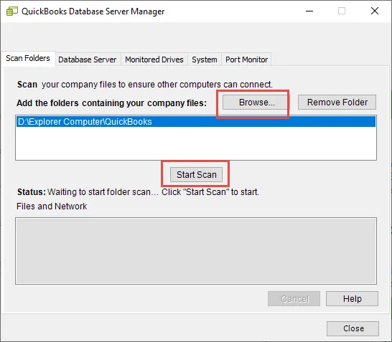
Task: Click the QuickBooks Database Server Manager title icon
Action: point(11,11)
